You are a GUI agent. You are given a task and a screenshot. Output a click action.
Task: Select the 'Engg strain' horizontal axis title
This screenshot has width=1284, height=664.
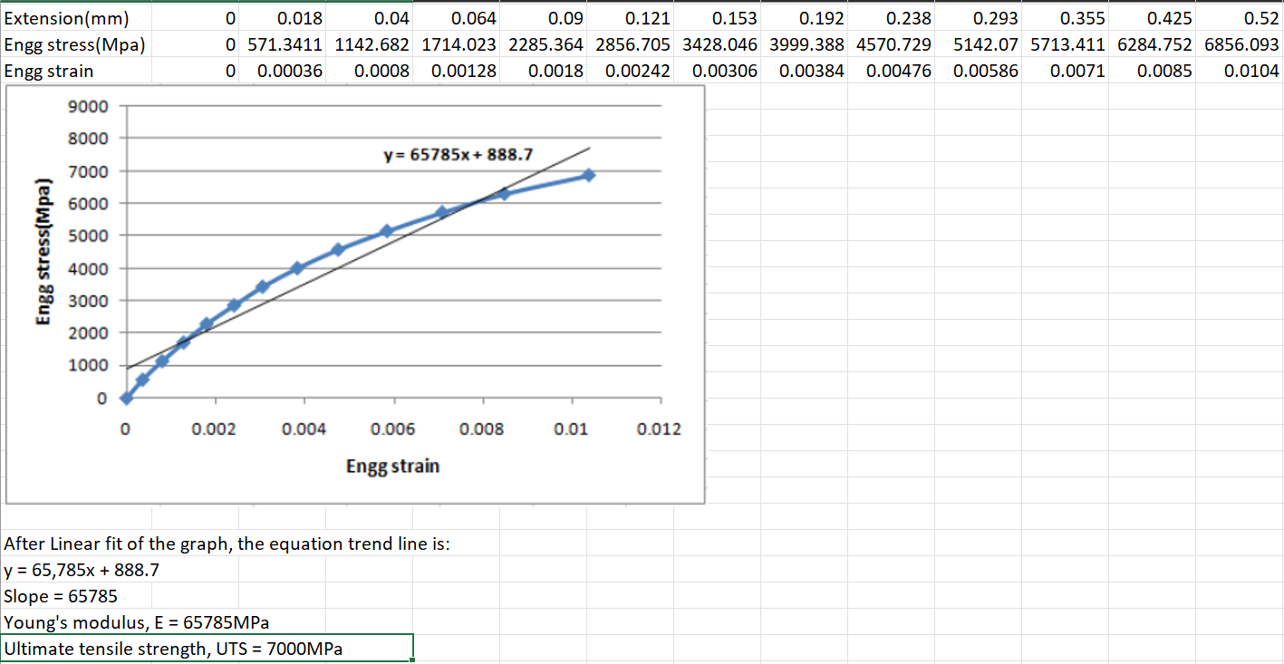click(392, 467)
